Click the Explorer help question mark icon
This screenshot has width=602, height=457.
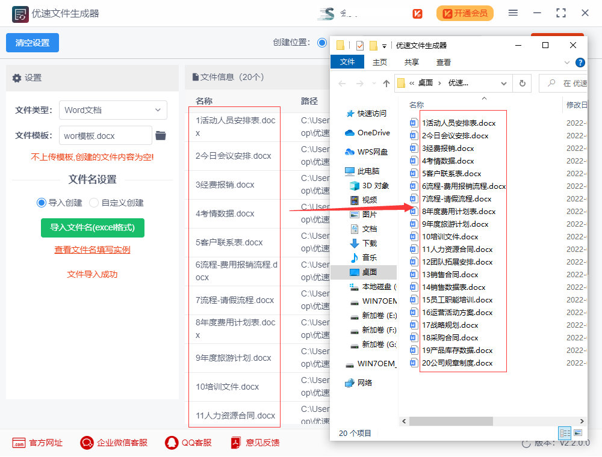[x=580, y=62]
